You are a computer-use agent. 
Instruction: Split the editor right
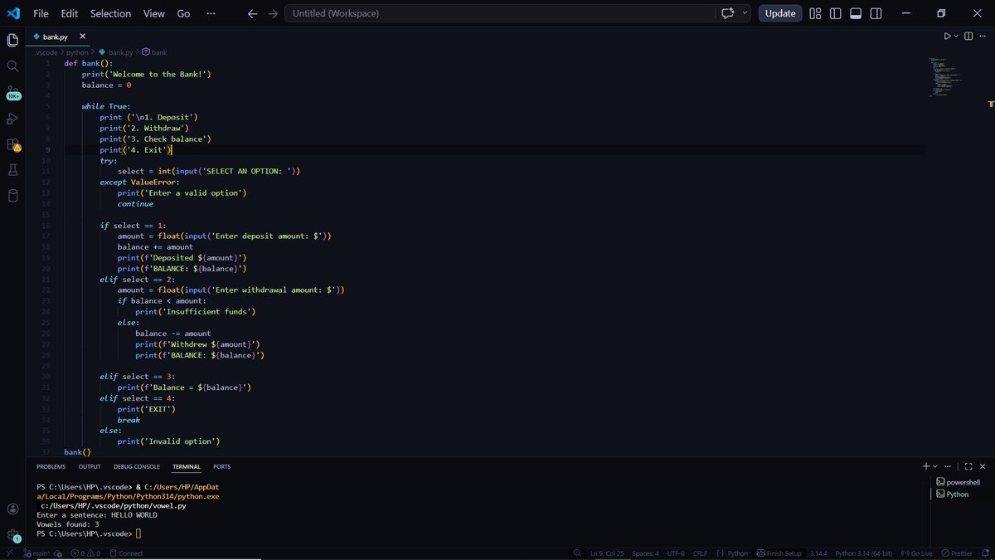968,37
